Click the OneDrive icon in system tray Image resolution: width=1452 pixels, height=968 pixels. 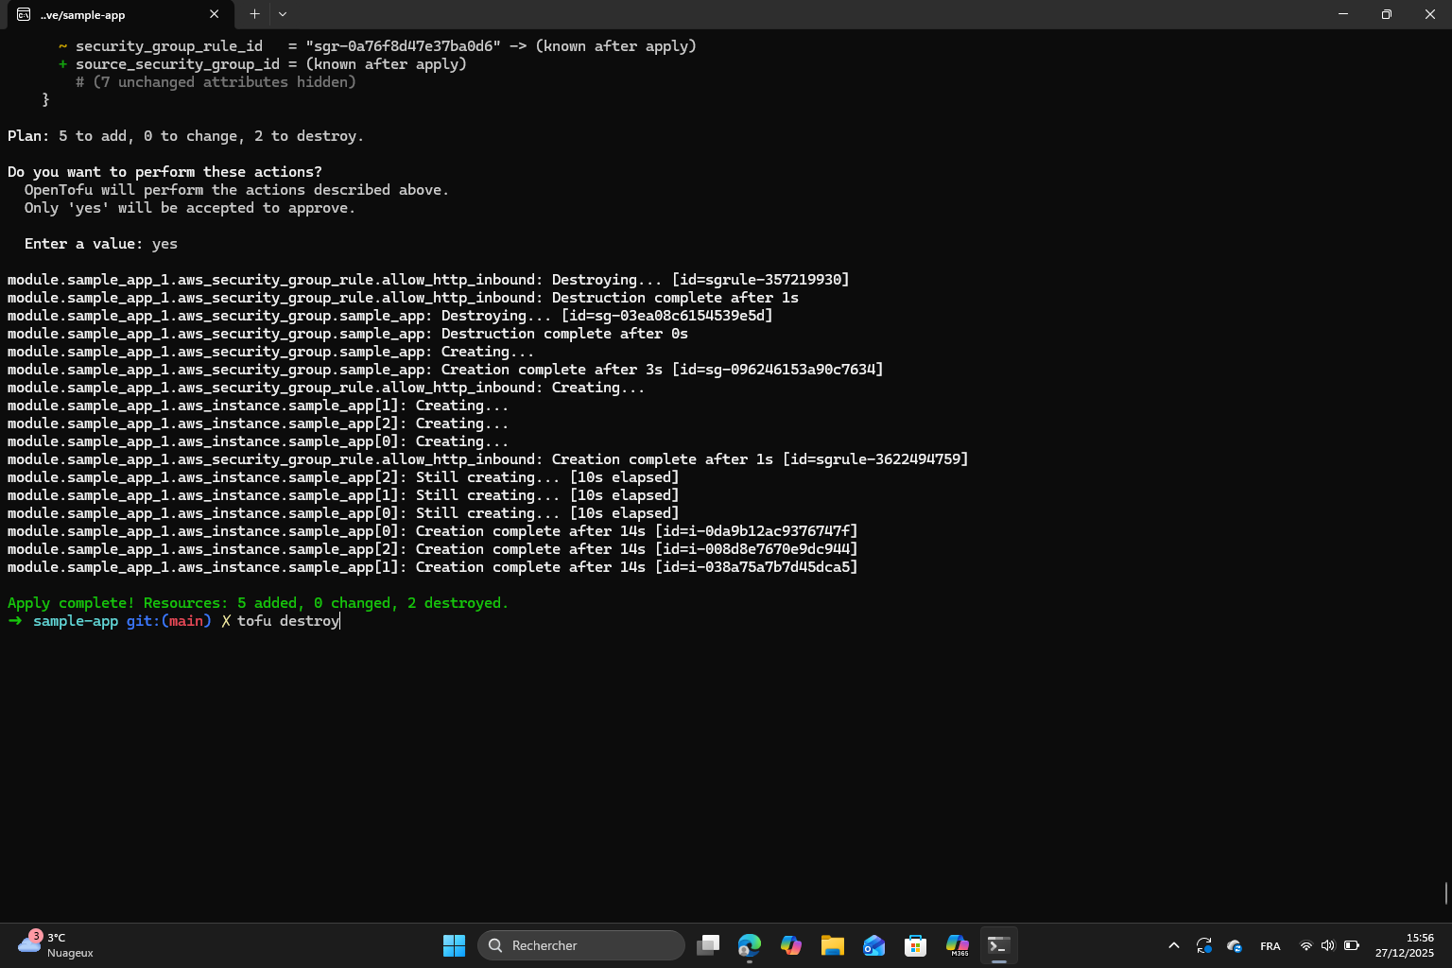1235,944
